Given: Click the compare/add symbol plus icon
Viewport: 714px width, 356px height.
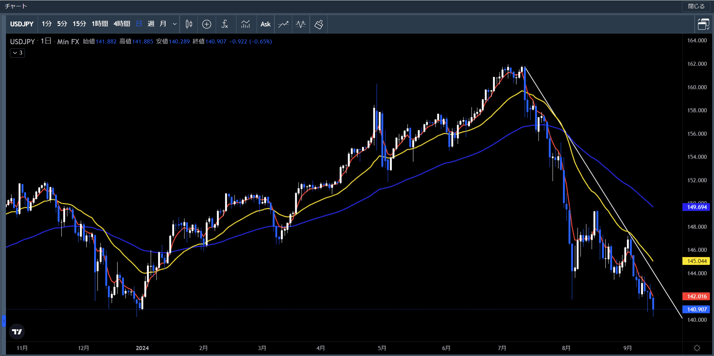Looking at the screenshot, I should tap(207, 24).
